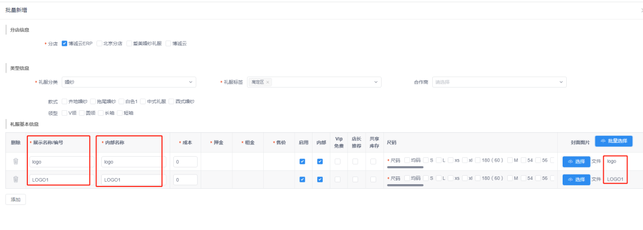Open the 合作商 dropdown
The width and height of the screenshot is (643, 230).
(500, 82)
